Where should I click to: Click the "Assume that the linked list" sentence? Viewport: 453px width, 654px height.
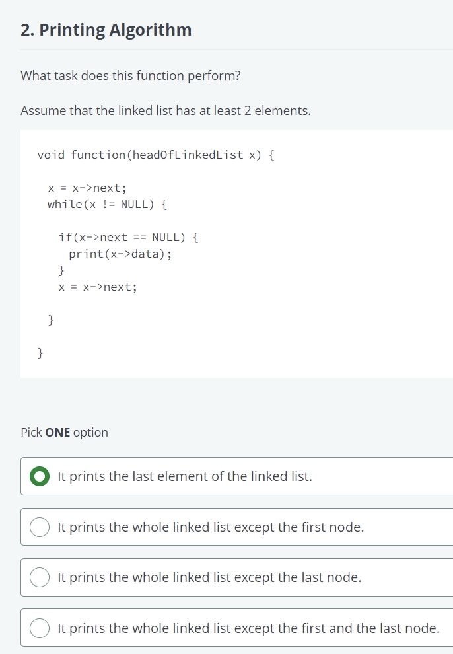coord(166,110)
